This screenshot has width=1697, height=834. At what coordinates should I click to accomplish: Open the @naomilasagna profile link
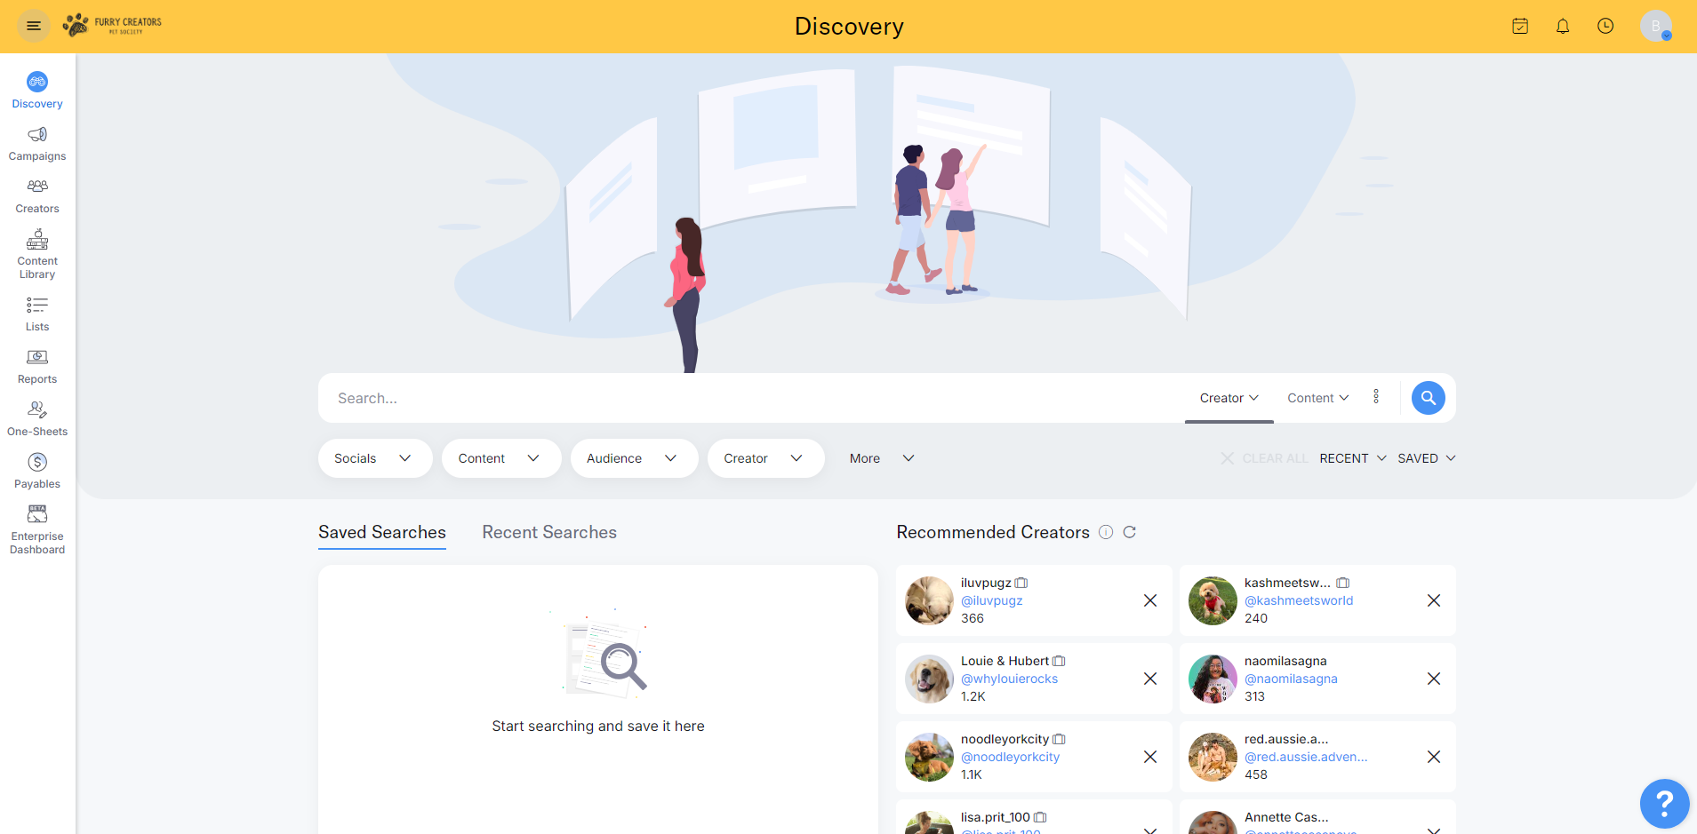pyautogui.click(x=1290, y=679)
